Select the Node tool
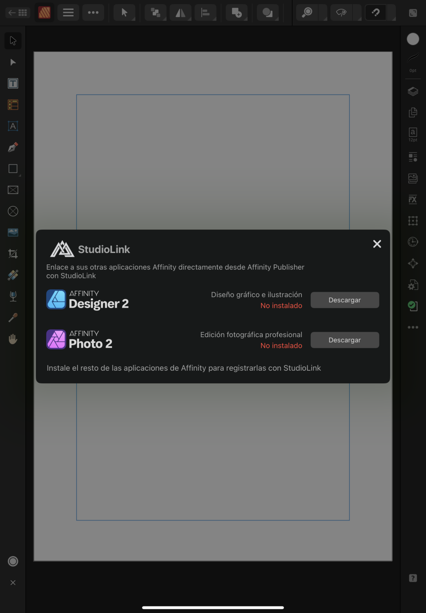This screenshot has width=426, height=613. coord(13,62)
